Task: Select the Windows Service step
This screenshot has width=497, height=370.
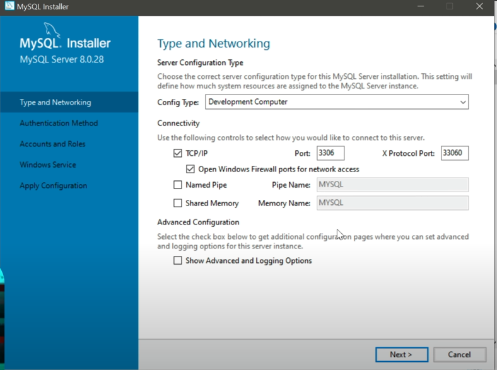Action: click(48, 165)
